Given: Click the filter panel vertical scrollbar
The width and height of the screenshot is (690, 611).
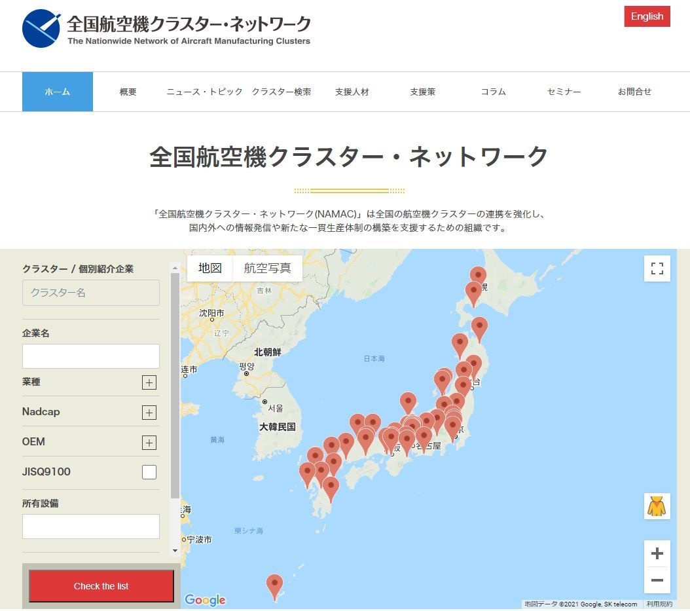Looking at the screenshot, I should (175, 386).
